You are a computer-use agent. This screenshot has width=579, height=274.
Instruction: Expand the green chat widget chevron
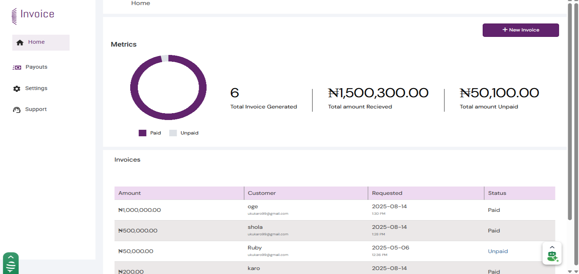11,257
